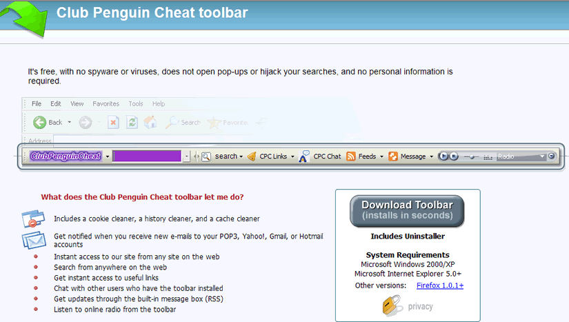
Task: Open the Message dropdown in toolbar
Action: point(431,157)
